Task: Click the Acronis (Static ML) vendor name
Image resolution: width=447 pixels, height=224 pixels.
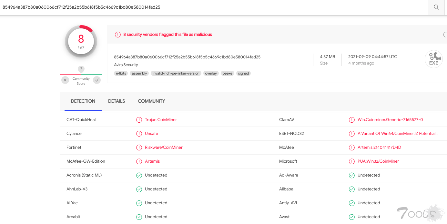Action: [84, 175]
